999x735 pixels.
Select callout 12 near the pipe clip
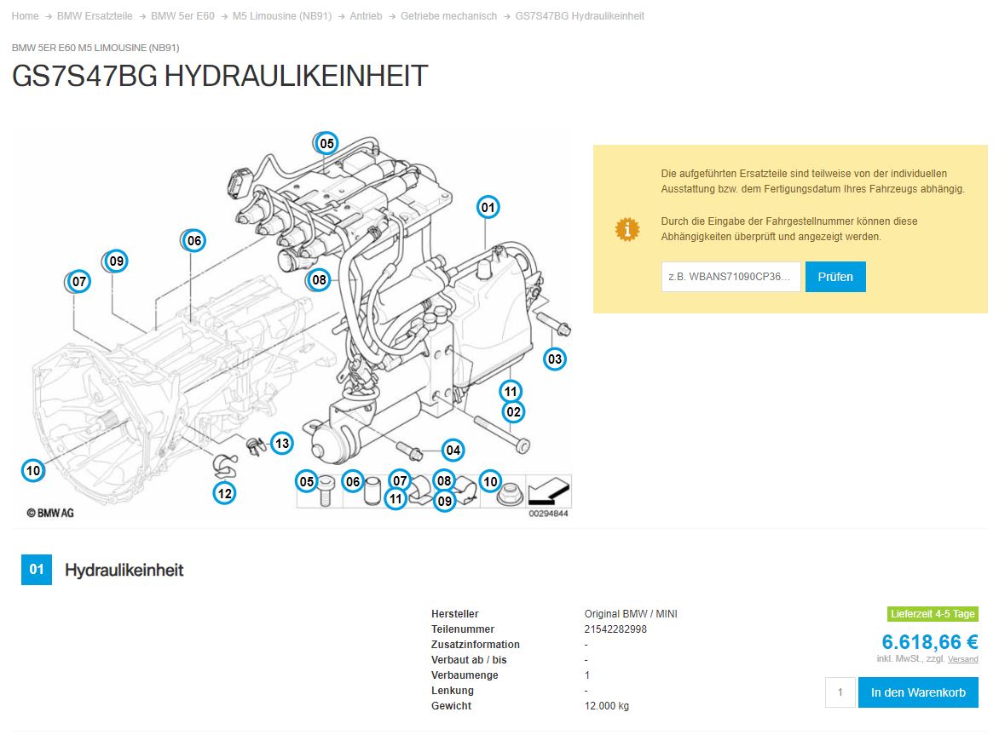pos(225,493)
